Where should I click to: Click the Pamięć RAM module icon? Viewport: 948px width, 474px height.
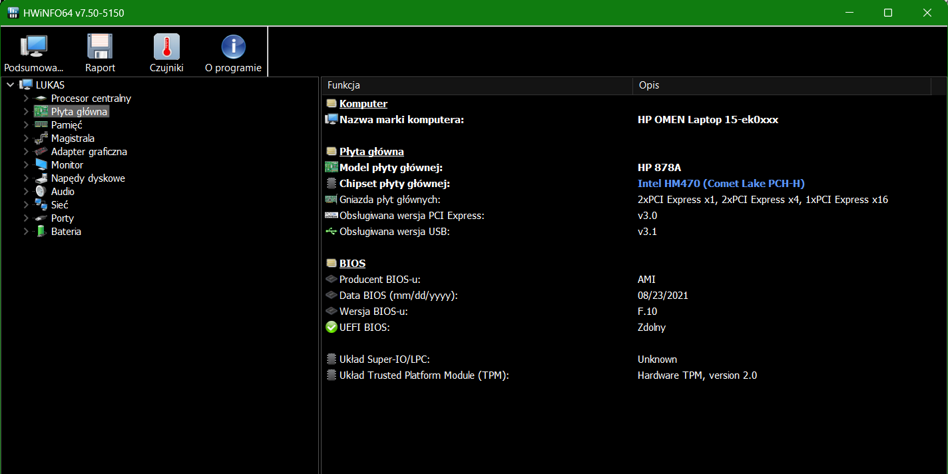tap(41, 124)
